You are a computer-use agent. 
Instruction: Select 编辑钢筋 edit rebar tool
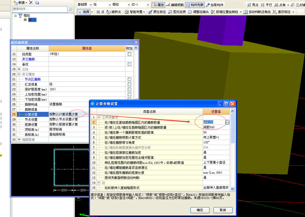coord(175,5)
